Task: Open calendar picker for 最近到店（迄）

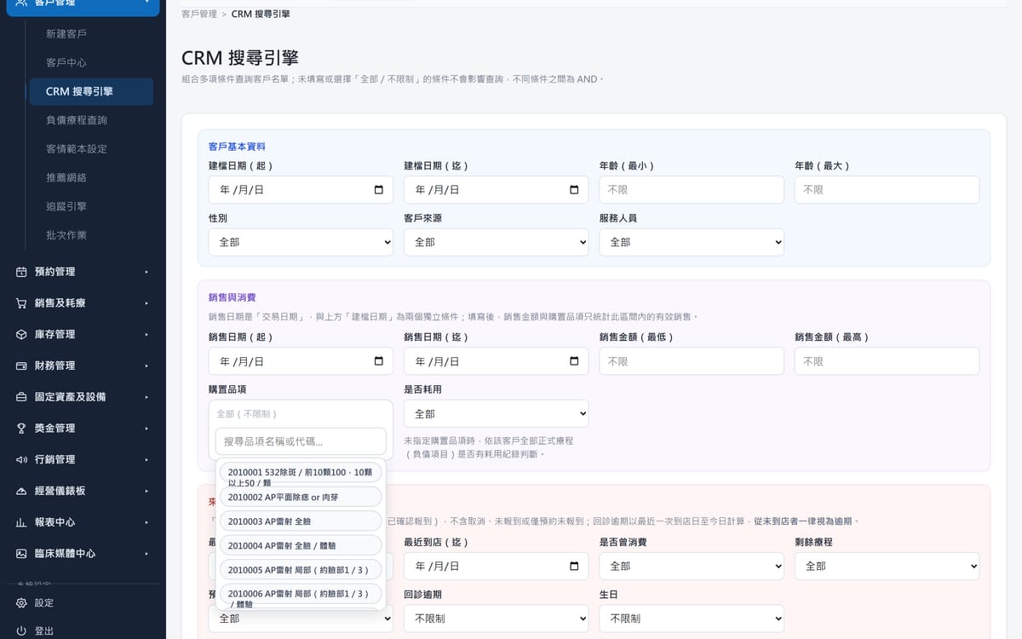Action: coord(574,567)
